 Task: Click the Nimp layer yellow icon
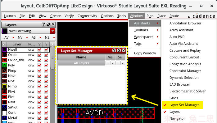click(4, 86)
